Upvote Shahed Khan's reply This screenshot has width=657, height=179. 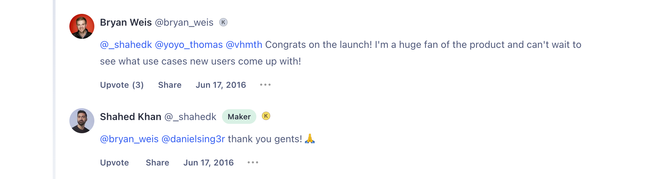pyautogui.click(x=114, y=163)
